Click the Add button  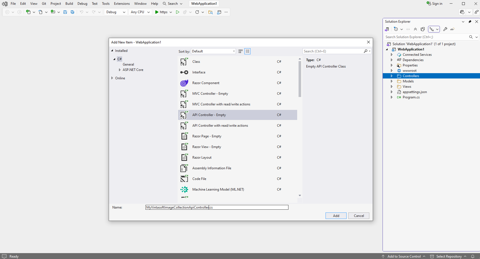point(336,216)
